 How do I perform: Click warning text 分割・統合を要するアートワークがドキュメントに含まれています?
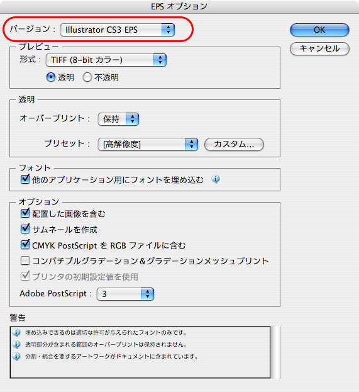[x=111, y=357]
